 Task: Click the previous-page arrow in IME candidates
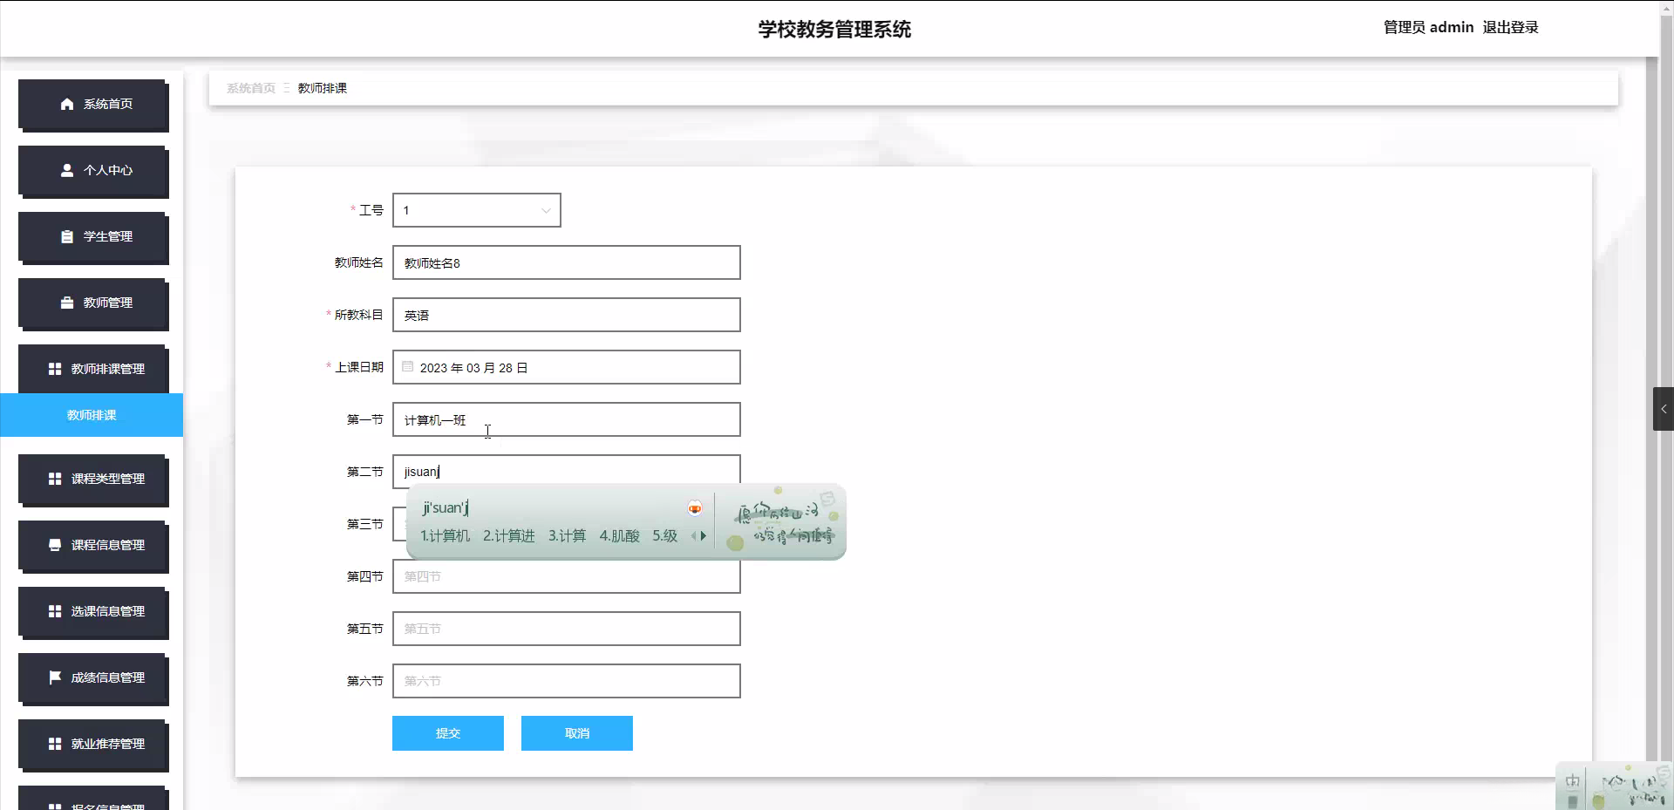(x=694, y=536)
